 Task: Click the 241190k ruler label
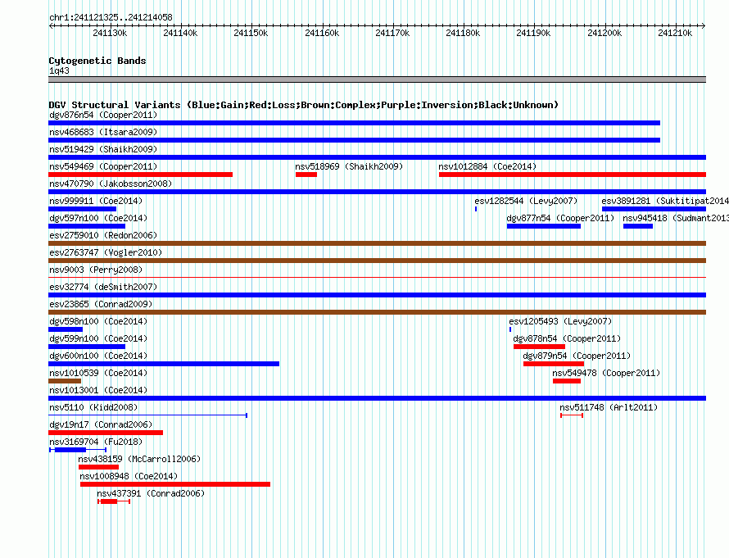(533, 33)
